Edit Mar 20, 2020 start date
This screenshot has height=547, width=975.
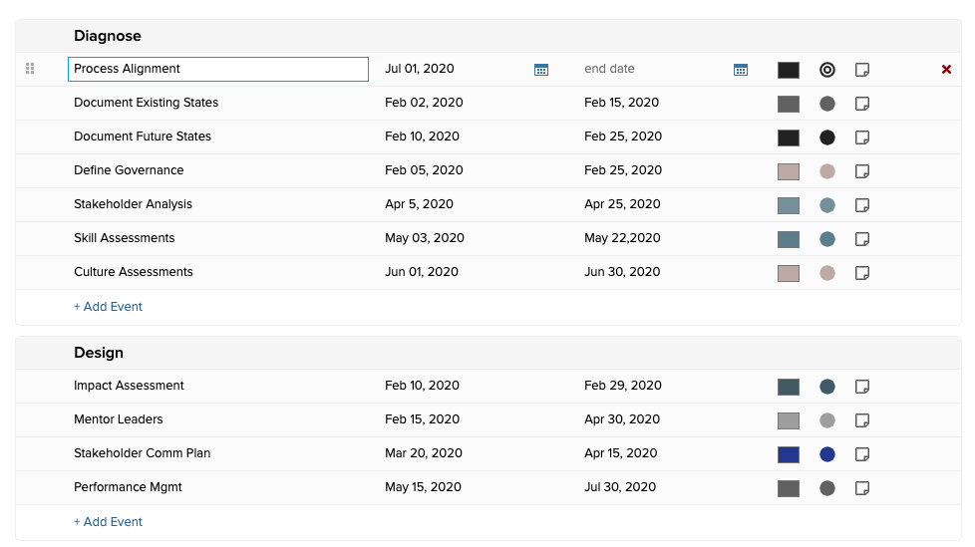point(424,453)
